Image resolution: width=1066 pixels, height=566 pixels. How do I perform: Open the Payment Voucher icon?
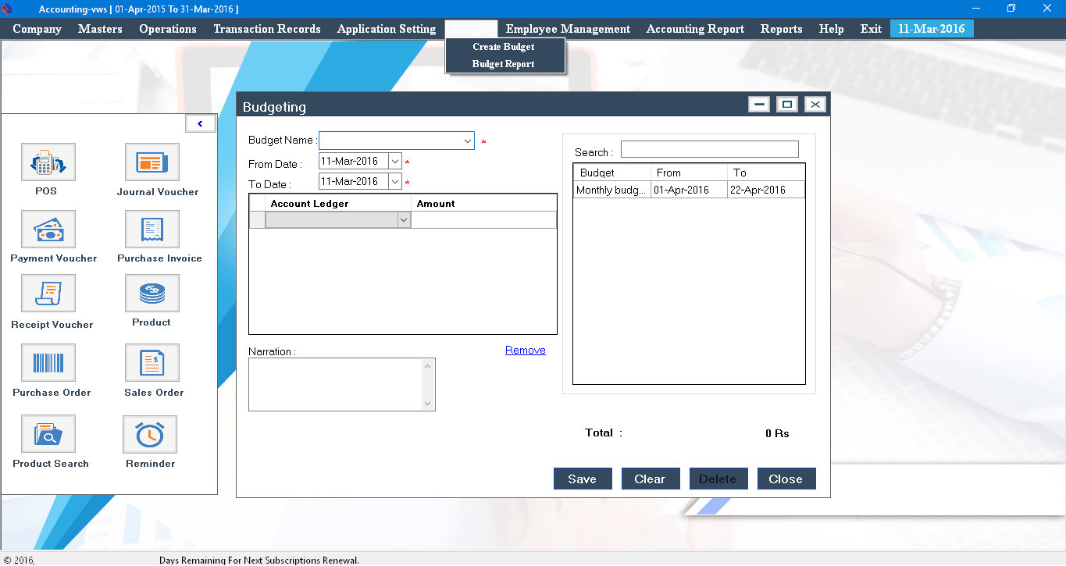click(48, 229)
